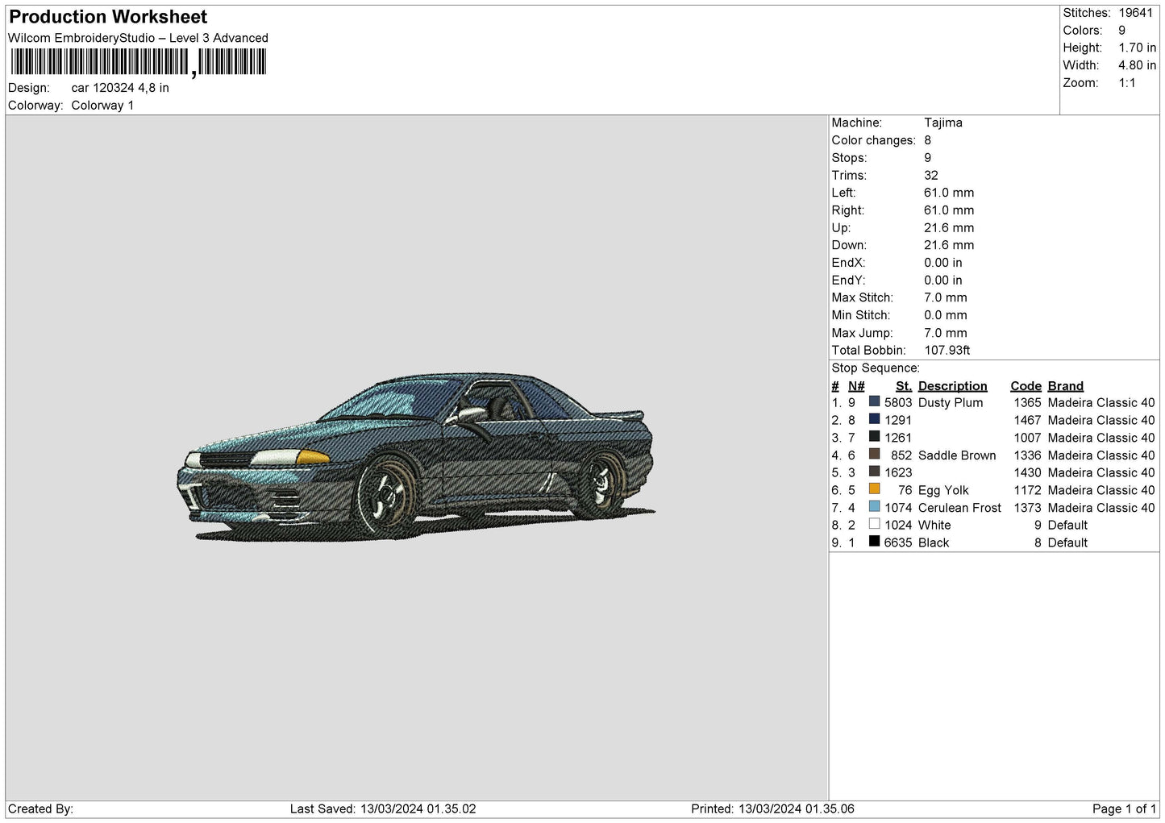Click the Max Jump value '7.0 mm'
Image resolution: width=1165 pixels, height=823 pixels.
(x=946, y=333)
